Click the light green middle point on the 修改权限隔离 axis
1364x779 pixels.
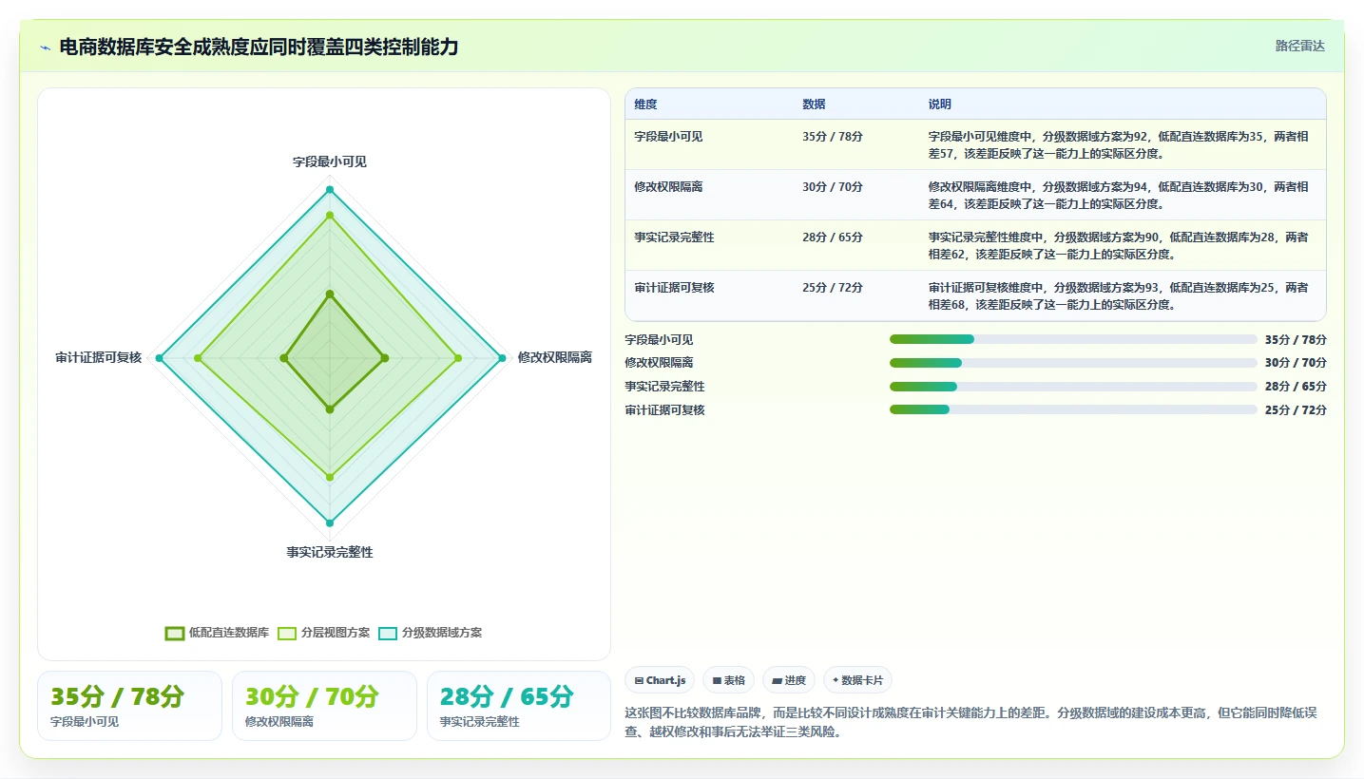pyautogui.click(x=458, y=358)
